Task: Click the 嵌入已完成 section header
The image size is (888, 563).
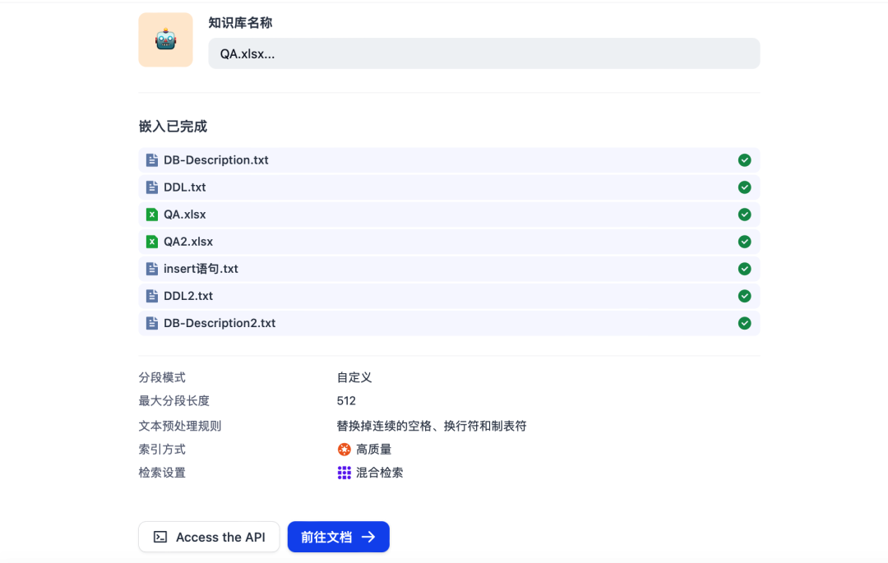Action: coord(173,126)
